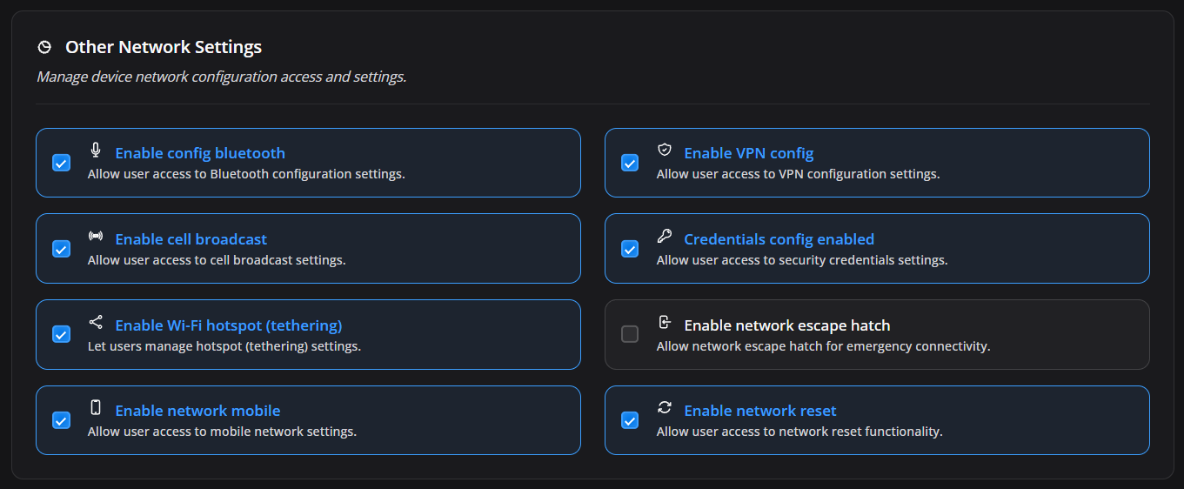Viewport: 1184px width, 489px height.
Task: Click the share icon next to Wi-Fi hotspot
Action: point(96,322)
